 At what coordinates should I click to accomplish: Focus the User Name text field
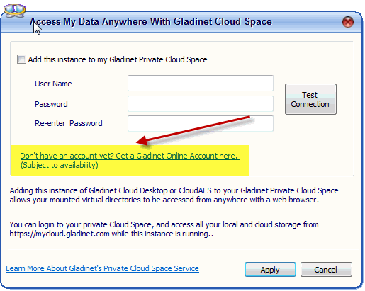pos(201,84)
